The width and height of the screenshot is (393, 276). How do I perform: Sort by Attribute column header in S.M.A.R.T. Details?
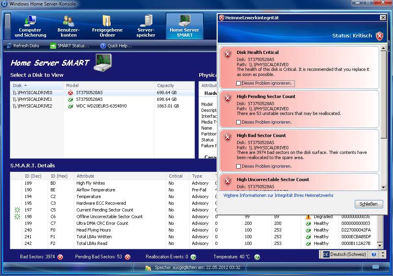click(120, 176)
